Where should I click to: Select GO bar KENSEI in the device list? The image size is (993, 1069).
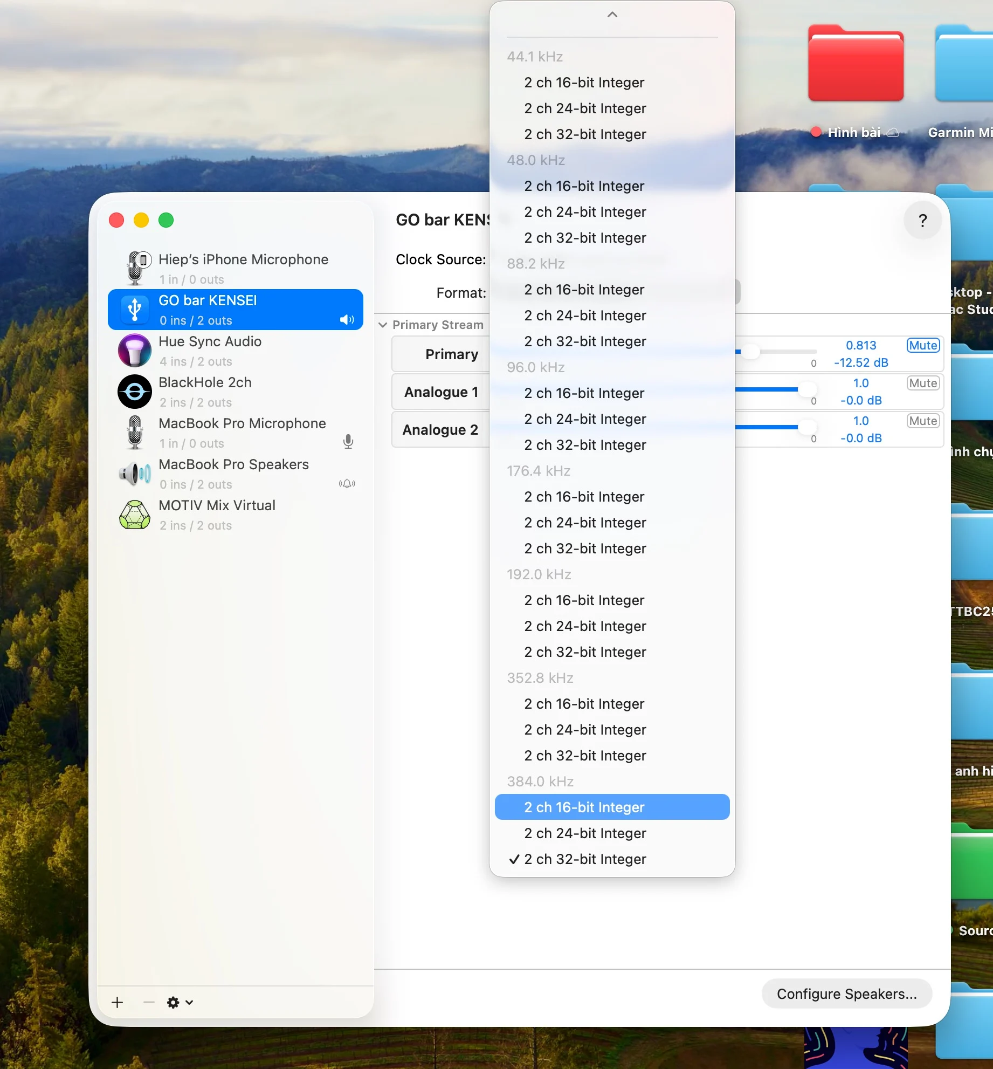(235, 310)
